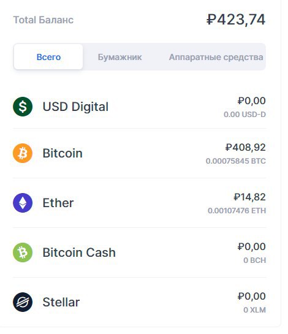
Task: Click the Bitcoin ₽408,92 value
Action: [246, 147]
